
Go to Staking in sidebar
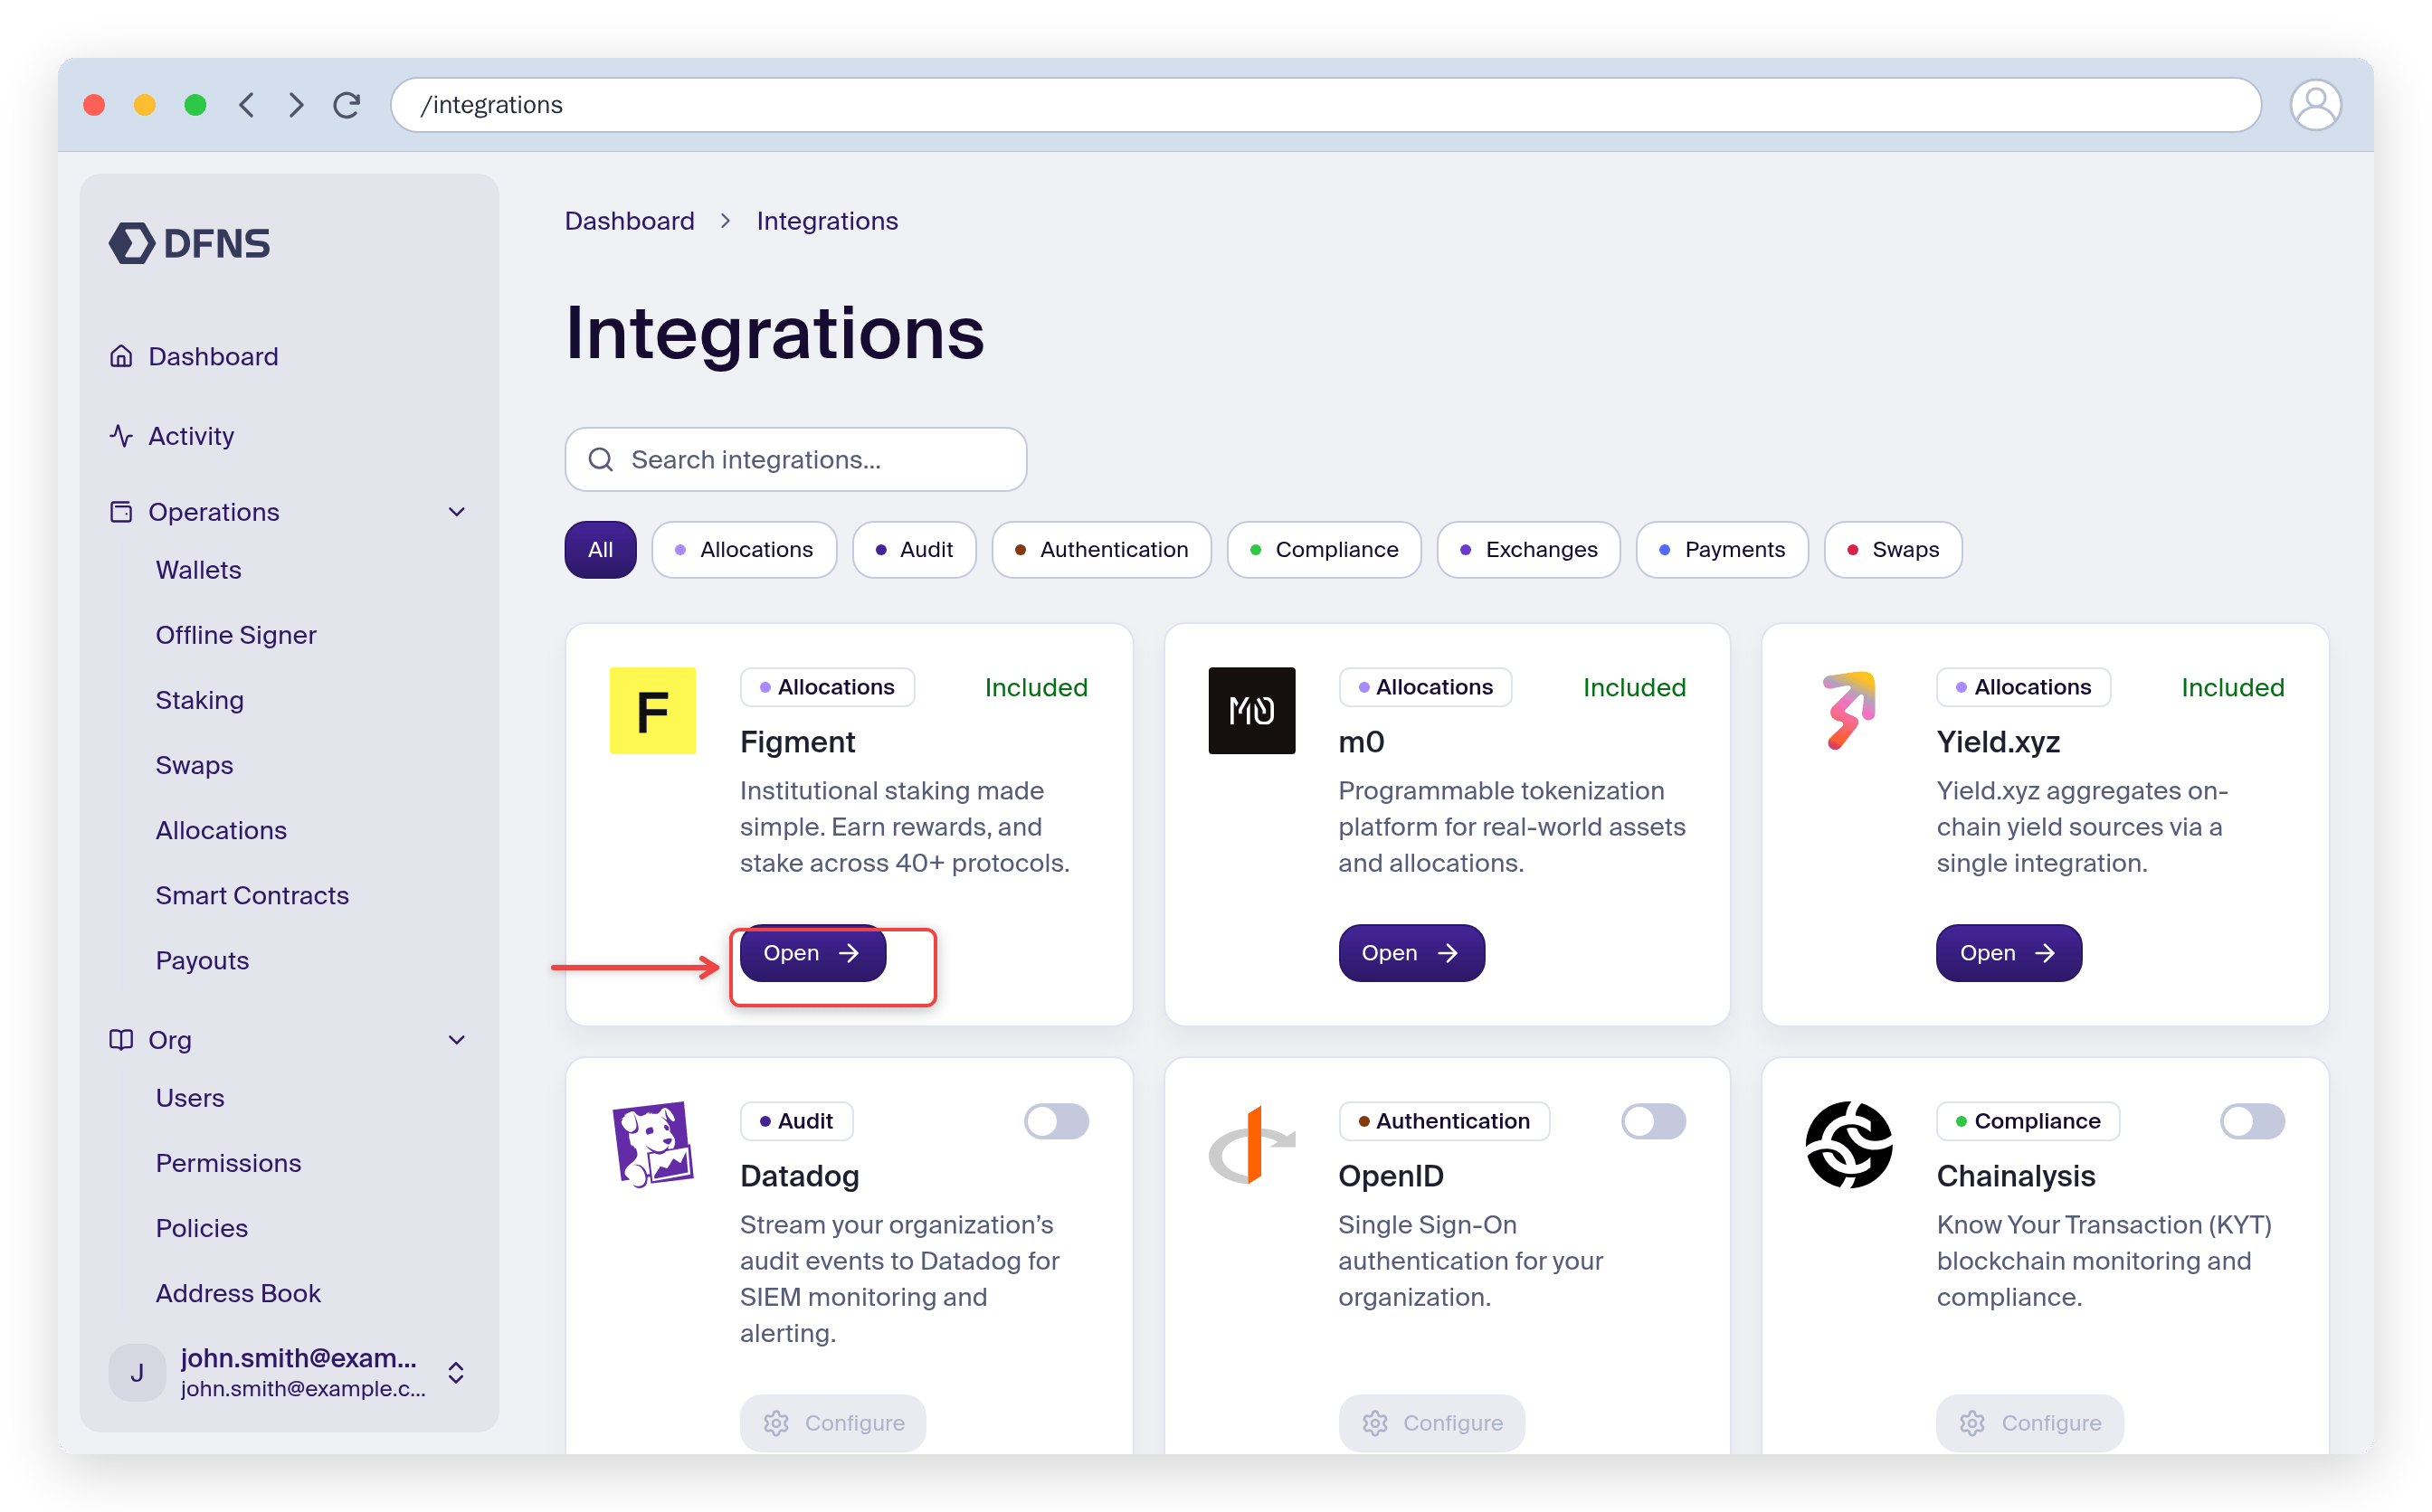200,700
